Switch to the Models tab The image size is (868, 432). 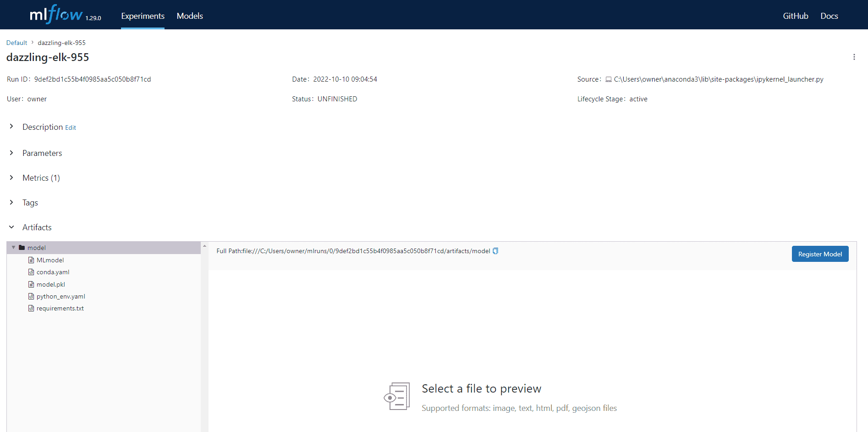click(190, 16)
